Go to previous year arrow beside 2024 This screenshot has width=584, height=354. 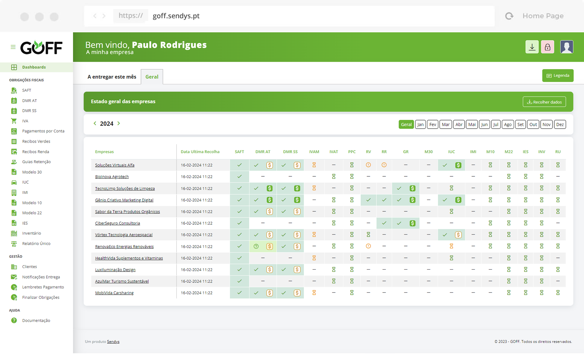point(95,124)
